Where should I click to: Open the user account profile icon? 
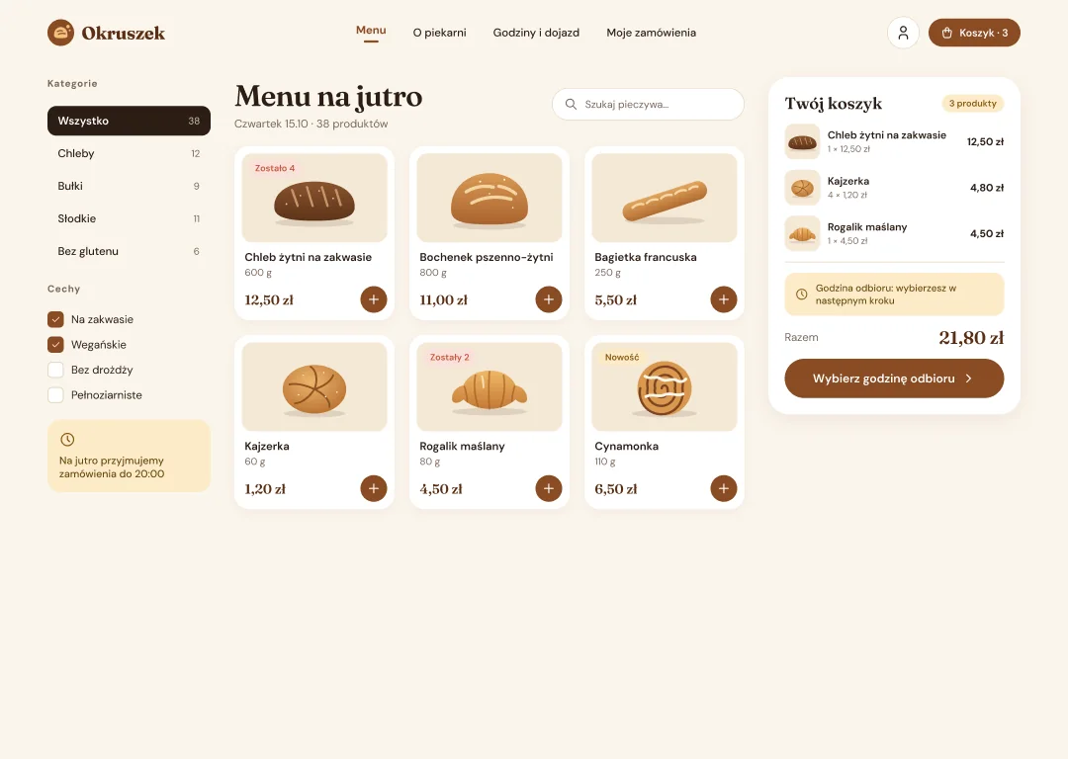[903, 33]
